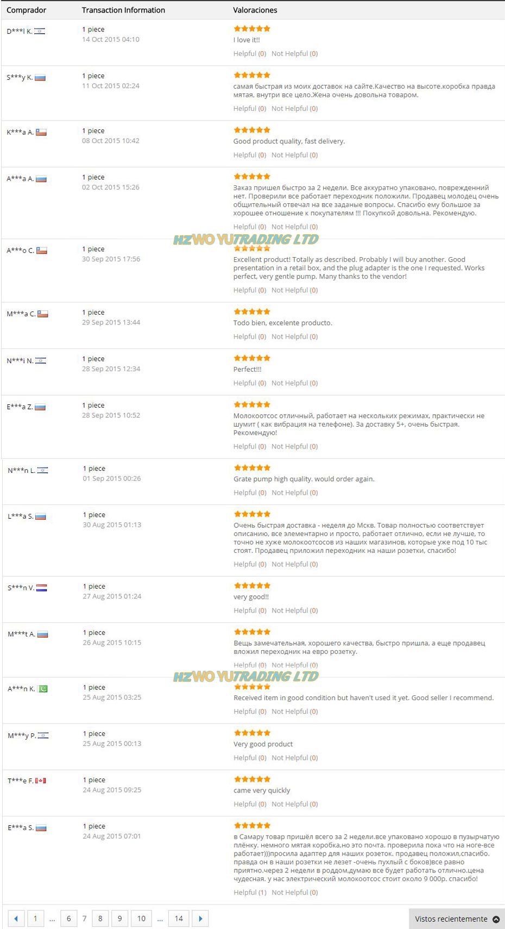Click the Transaction Information column header

123,10
